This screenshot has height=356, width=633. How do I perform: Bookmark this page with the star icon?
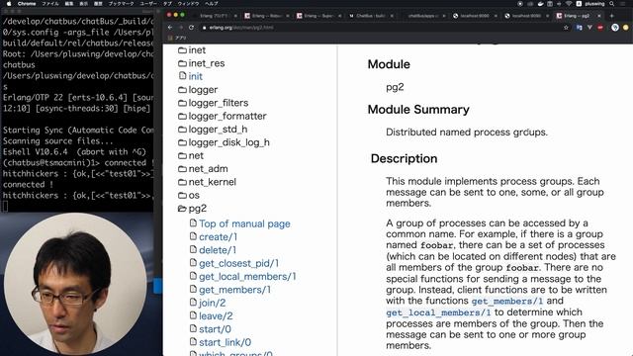(566, 28)
